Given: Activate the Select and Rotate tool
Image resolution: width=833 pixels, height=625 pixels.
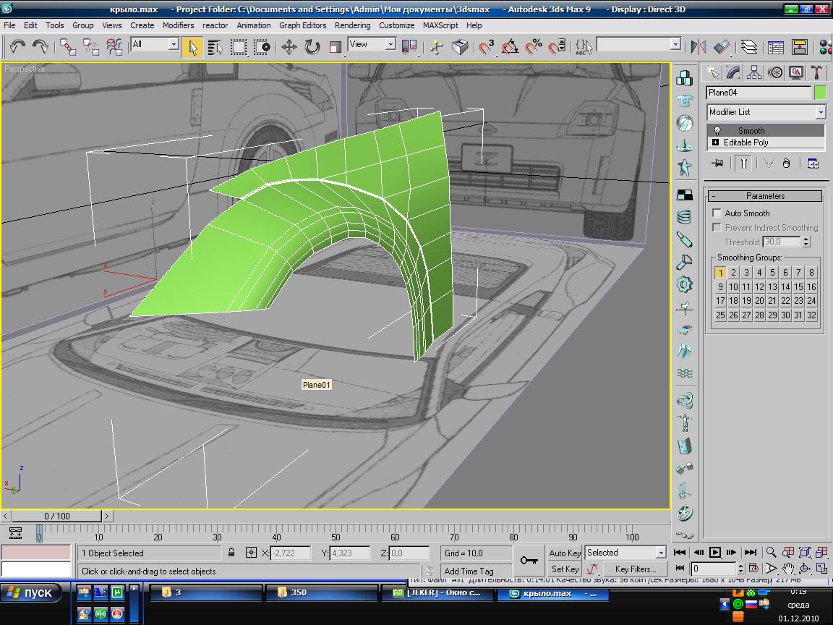Looking at the screenshot, I should (x=312, y=47).
